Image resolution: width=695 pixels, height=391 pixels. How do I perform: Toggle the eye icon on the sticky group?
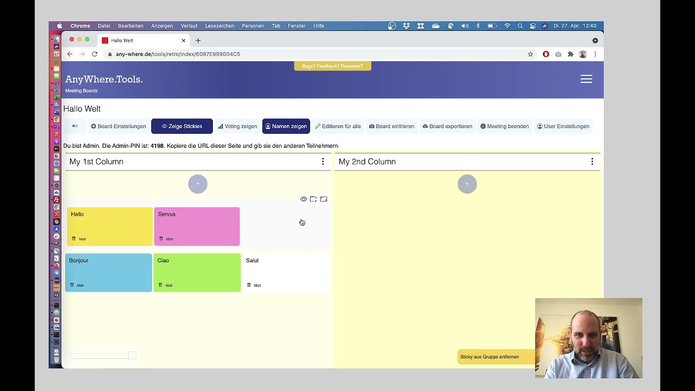tap(304, 199)
